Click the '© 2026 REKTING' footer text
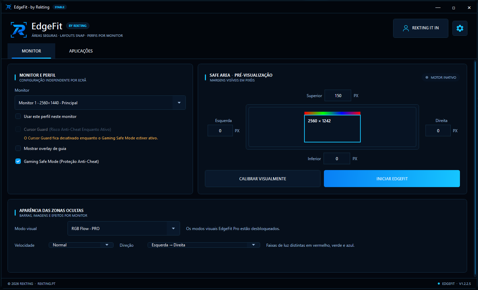The image size is (478, 290). tap(20, 284)
